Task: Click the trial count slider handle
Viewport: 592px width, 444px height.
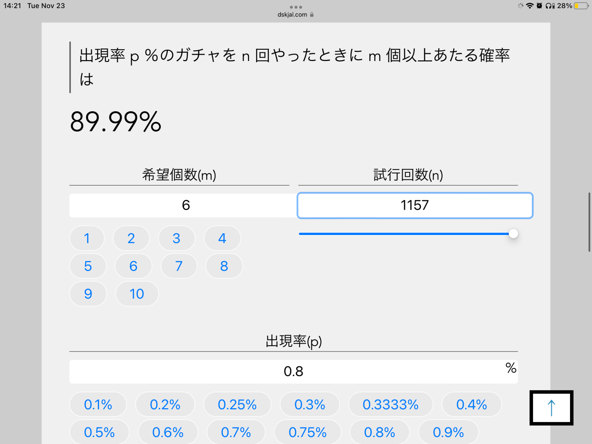Action: [513, 234]
